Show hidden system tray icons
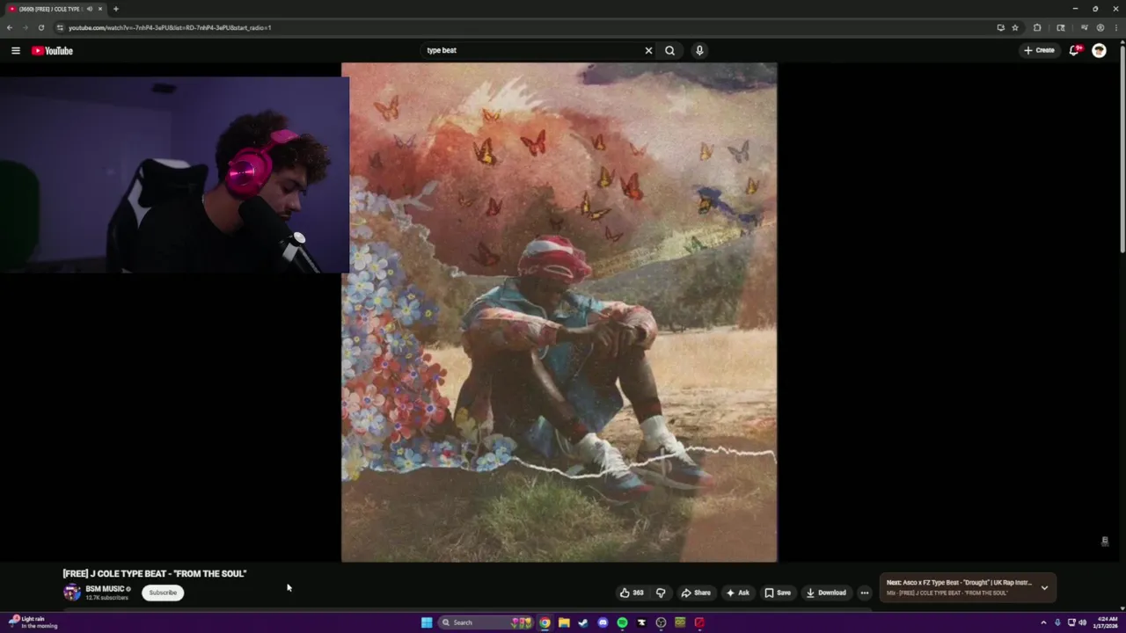This screenshot has height=633, width=1126. tap(1044, 622)
